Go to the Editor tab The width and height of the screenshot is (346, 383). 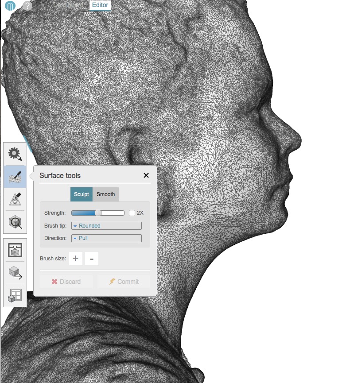tap(100, 5)
